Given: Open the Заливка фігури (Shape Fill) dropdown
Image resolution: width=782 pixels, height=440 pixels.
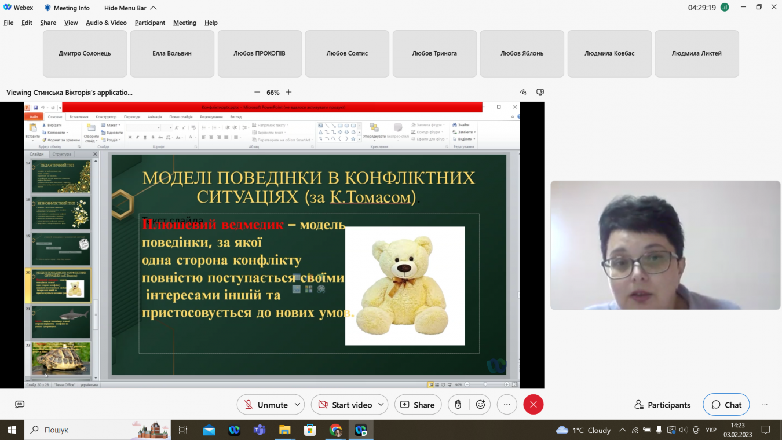Looking at the screenshot, I should coord(428,124).
